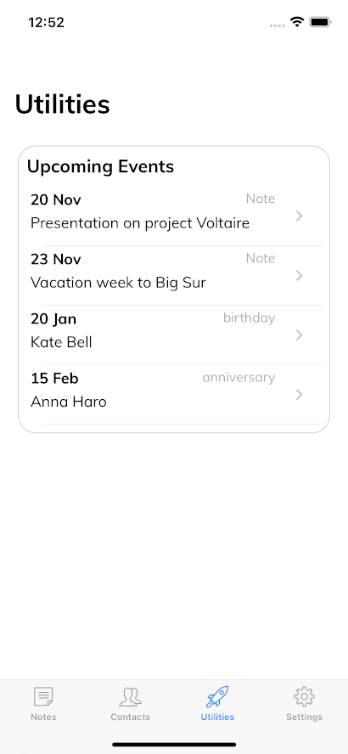Select Anna Haro event name

tap(69, 402)
